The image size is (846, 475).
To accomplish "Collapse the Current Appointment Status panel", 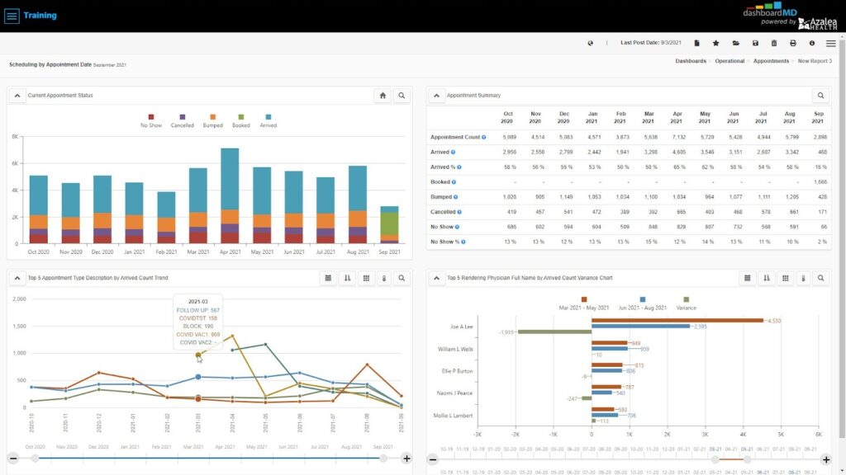I will click(17, 95).
